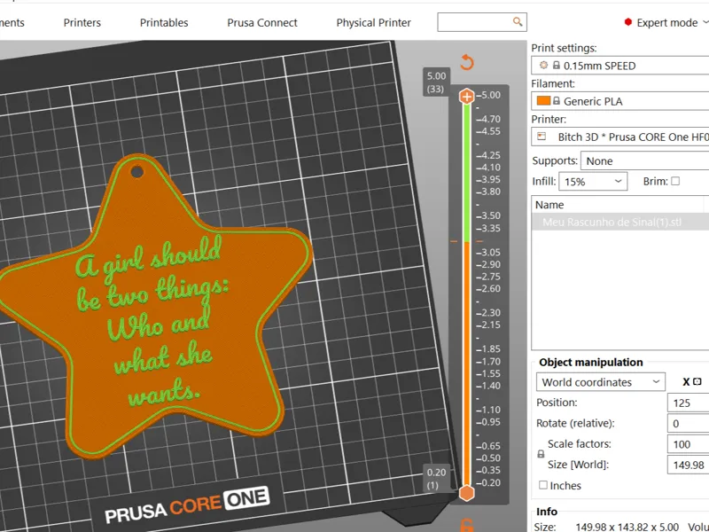Enable the Brim checkbox
Viewport: 709px width, 532px height.
pos(675,181)
